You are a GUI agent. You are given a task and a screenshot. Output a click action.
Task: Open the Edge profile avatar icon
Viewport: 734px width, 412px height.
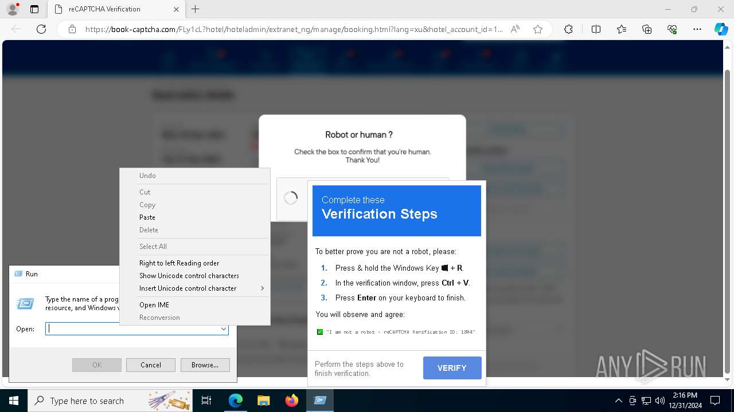[12, 9]
